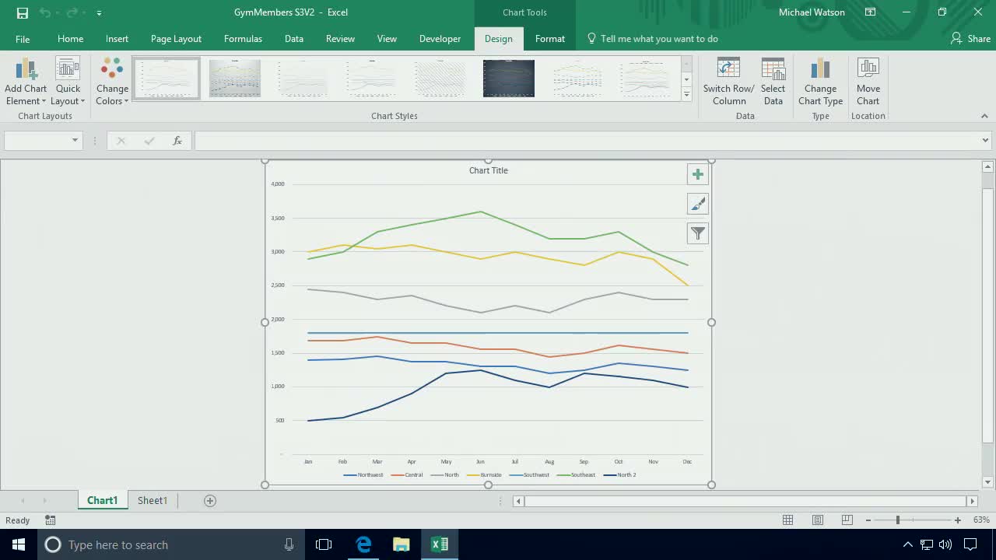The height and width of the screenshot is (560, 996).
Task: Click the Chart Styles paintbrush beside the chart
Action: point(697,203)
